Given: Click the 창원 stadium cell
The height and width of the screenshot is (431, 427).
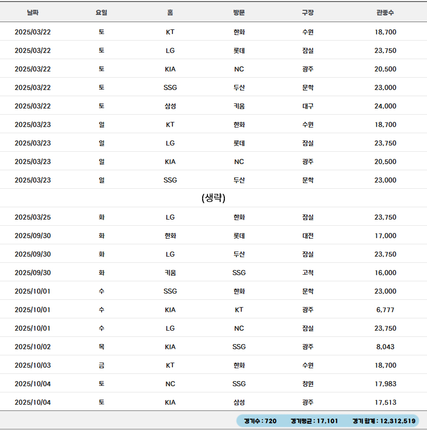Looking at the screenshot, I should [x=308, y=384].
